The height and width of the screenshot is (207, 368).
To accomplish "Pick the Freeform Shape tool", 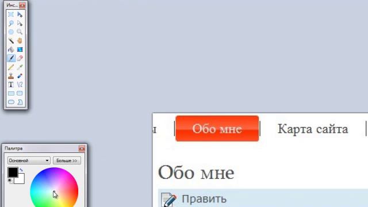I will [20, 102].
